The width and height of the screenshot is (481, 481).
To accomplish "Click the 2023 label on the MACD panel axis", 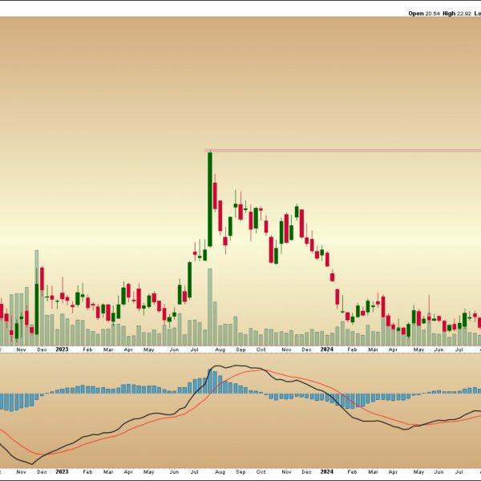I will point(62,471).
